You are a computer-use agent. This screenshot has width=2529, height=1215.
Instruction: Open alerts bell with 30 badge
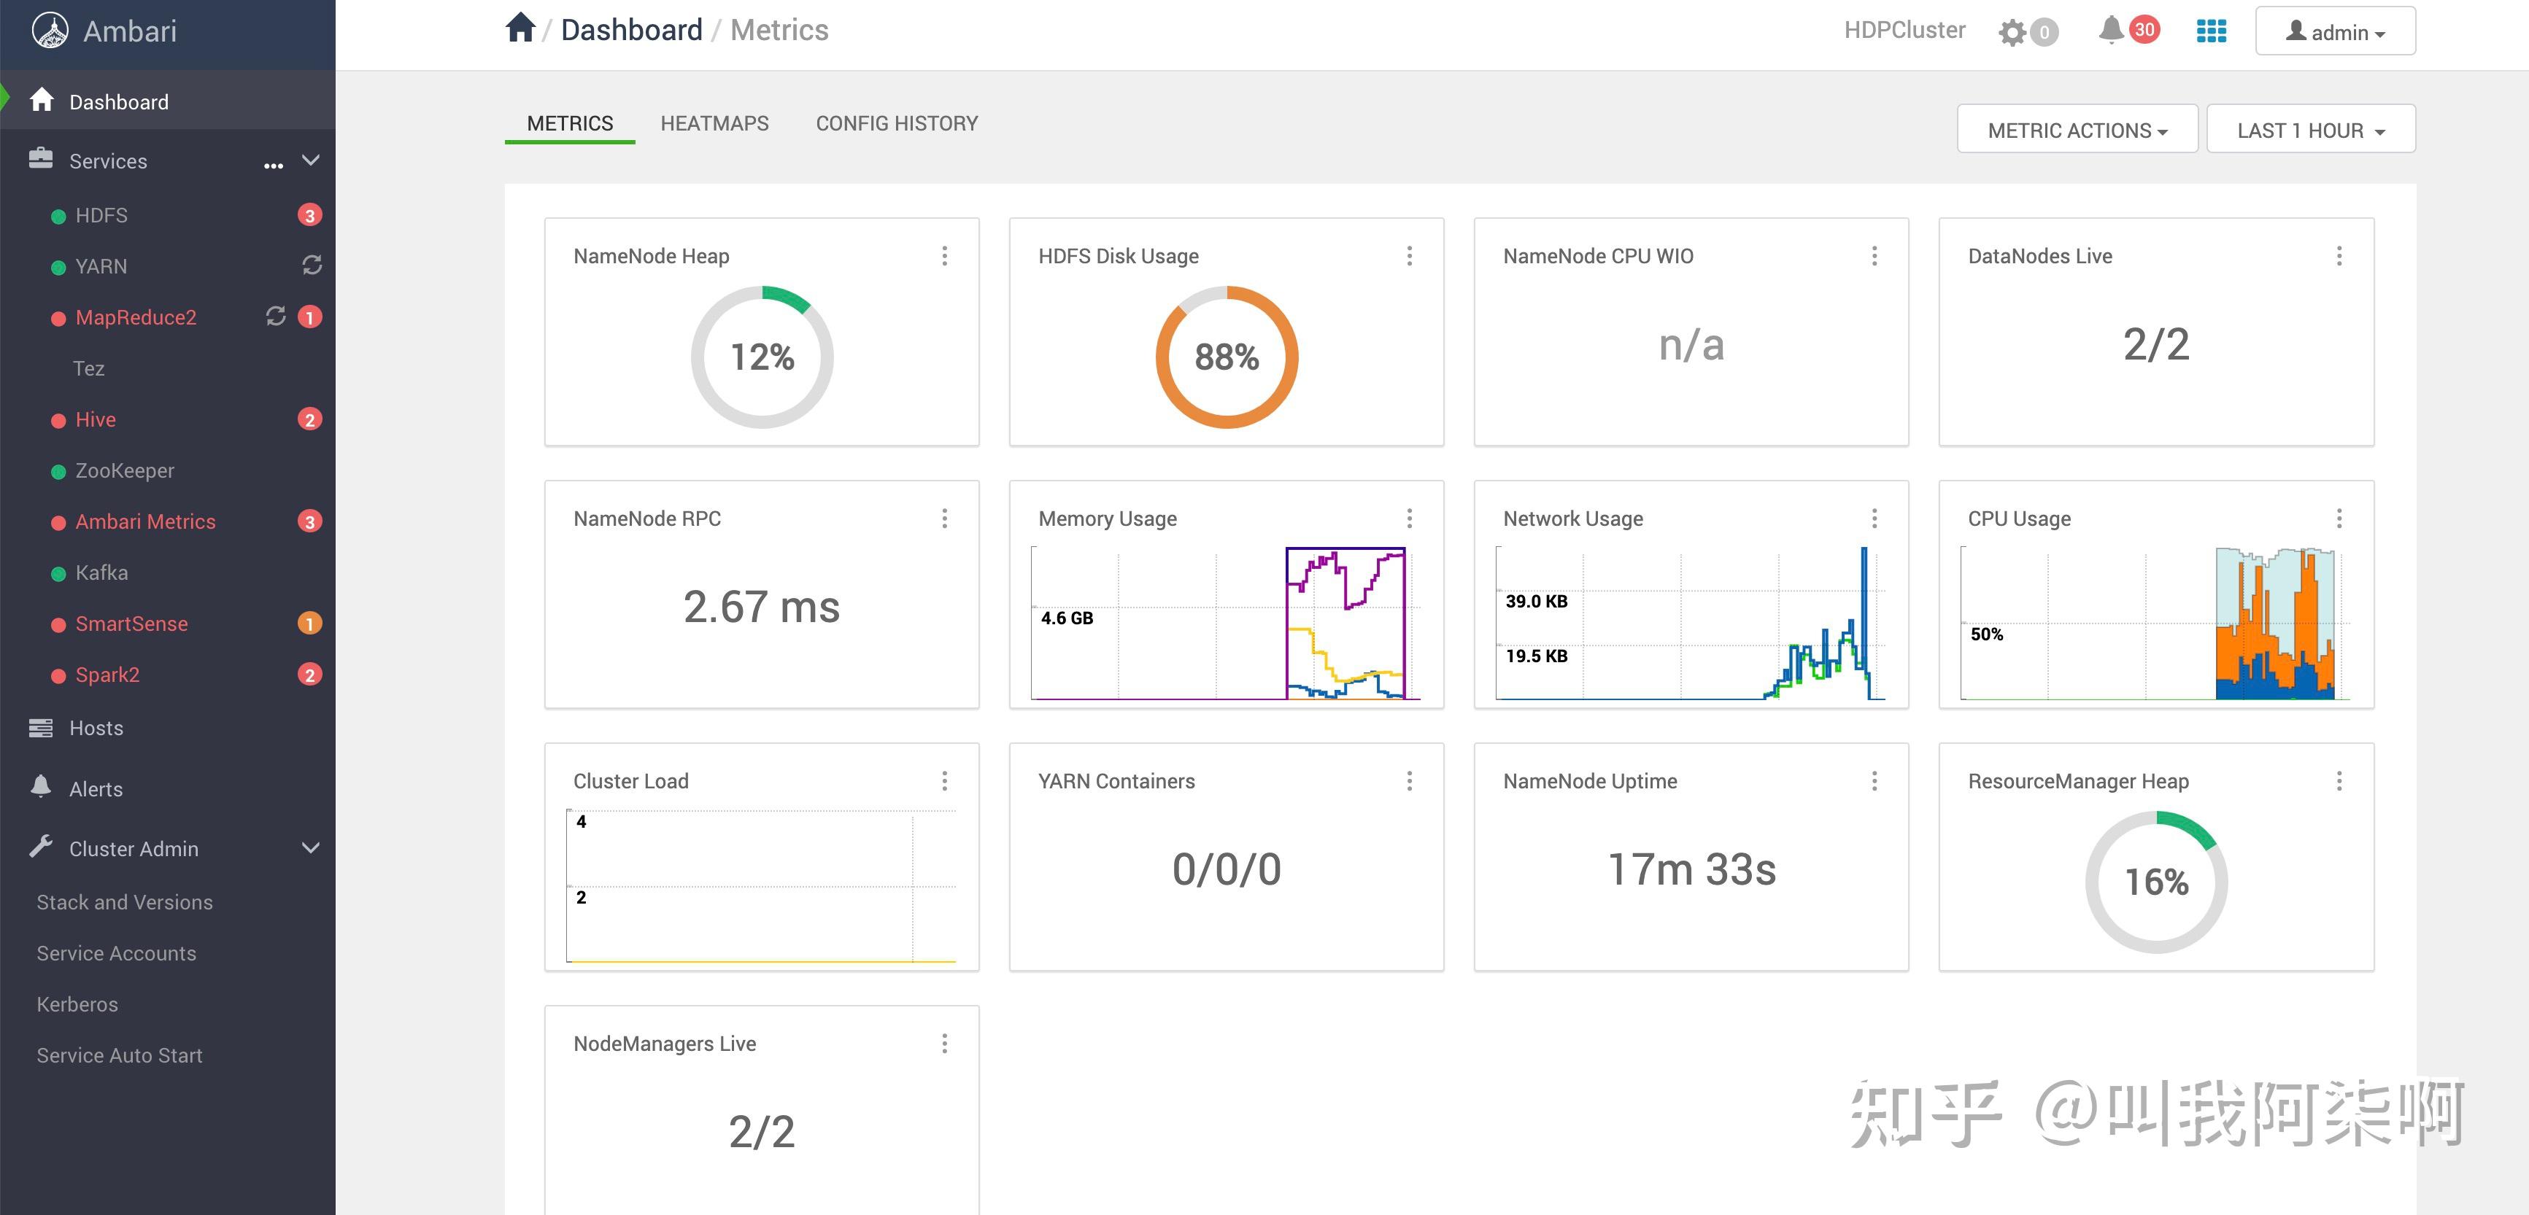2112,31
